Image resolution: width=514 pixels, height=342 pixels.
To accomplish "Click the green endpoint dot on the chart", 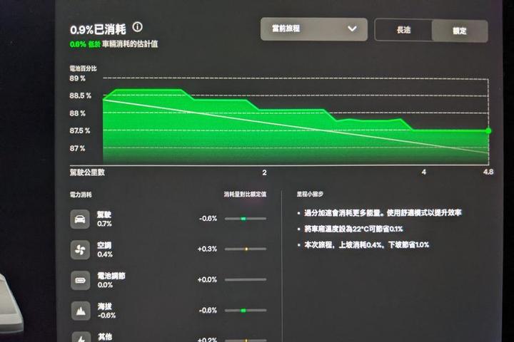I will pos(488,130).
